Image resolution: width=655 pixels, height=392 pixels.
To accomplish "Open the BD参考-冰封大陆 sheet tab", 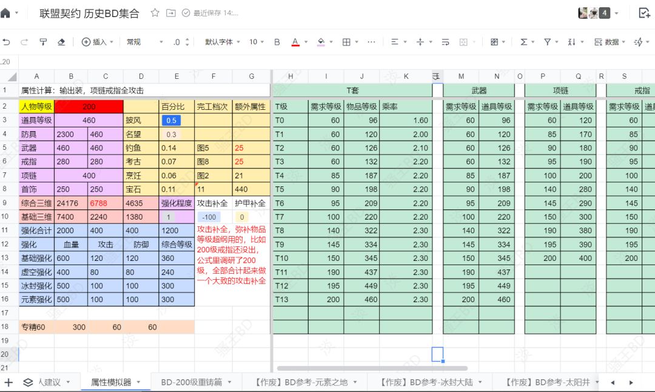I will (426, 382).
